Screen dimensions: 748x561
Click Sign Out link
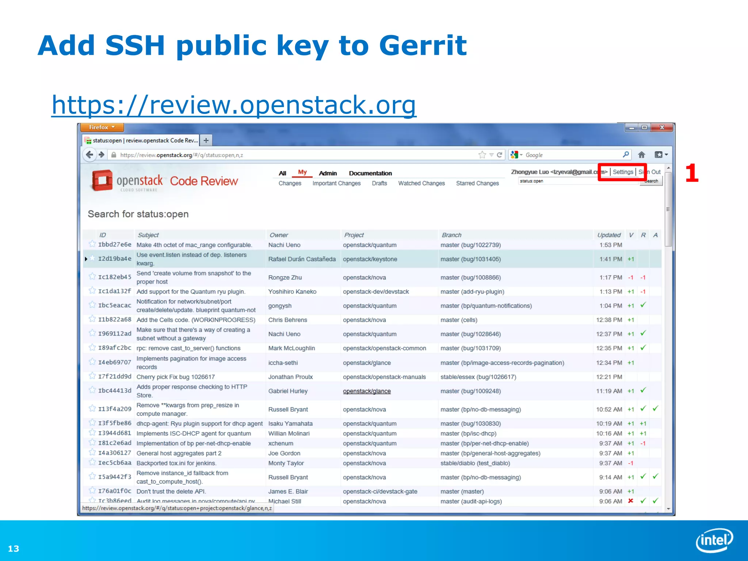click(x=649, y=172)
